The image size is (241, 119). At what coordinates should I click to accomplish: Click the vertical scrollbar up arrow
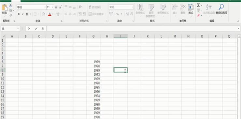coord(239,36)
